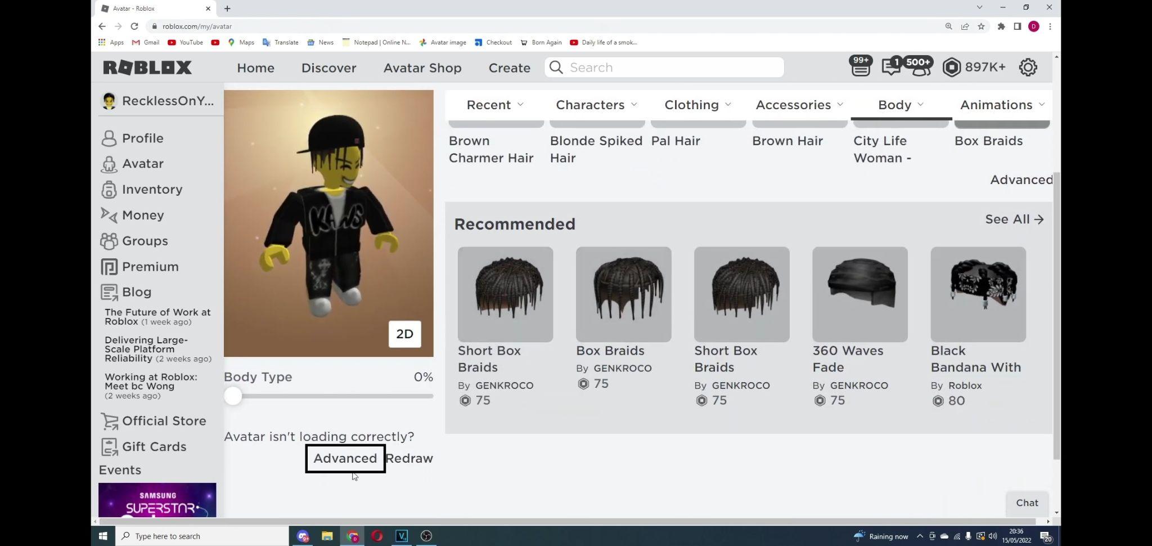
Task: Close the Avatar - Roblox tab
Action: [x=208, y=8]
